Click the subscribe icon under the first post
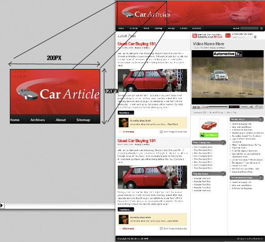This screenshot has height=242, width=265. pos(161,132)
